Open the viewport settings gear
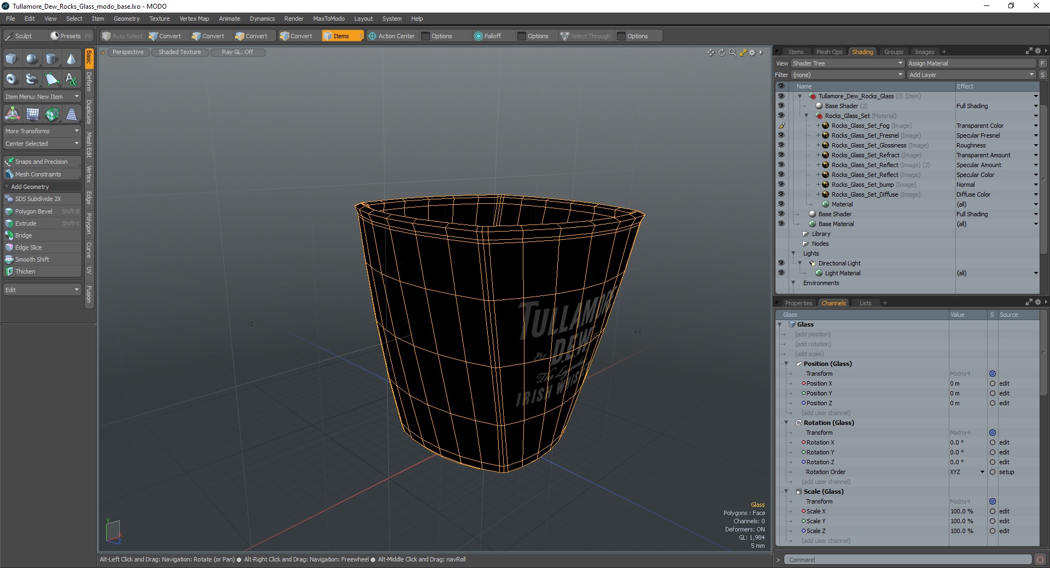 click(752, 52)
